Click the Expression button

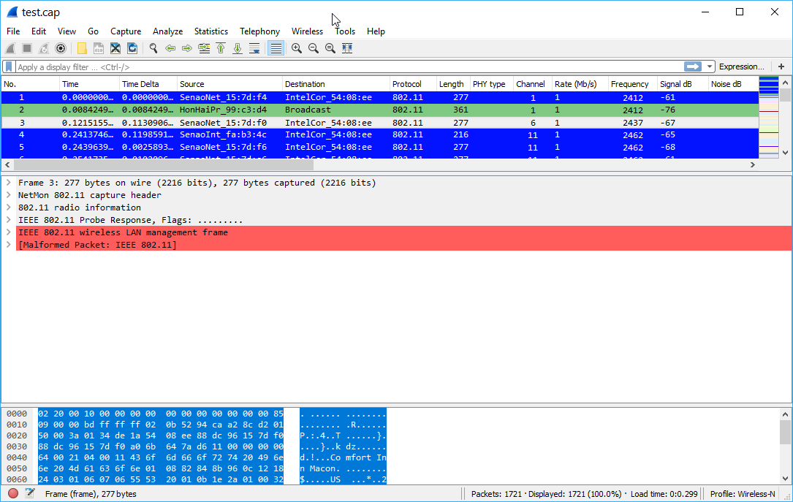pos(742,66)
